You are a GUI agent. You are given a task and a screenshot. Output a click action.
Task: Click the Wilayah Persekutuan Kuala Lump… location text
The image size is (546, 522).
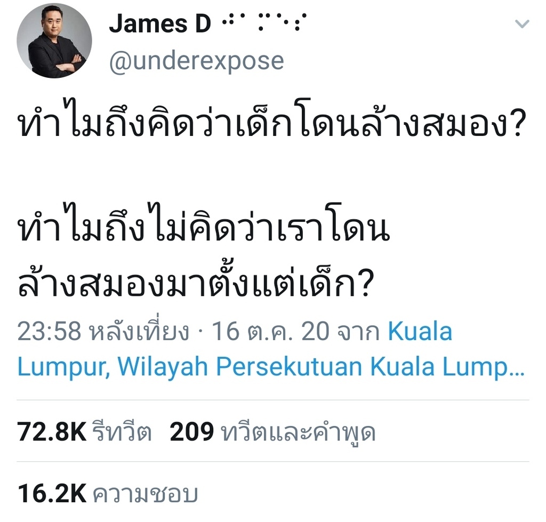(x=321, y=367)
